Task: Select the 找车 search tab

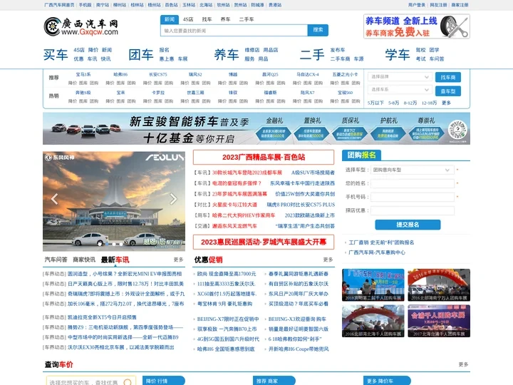Action: tap(207, 19)
